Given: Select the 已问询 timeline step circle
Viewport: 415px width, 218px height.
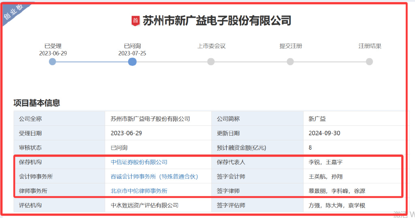Looking at the screenshot, I should pos(132,61).
